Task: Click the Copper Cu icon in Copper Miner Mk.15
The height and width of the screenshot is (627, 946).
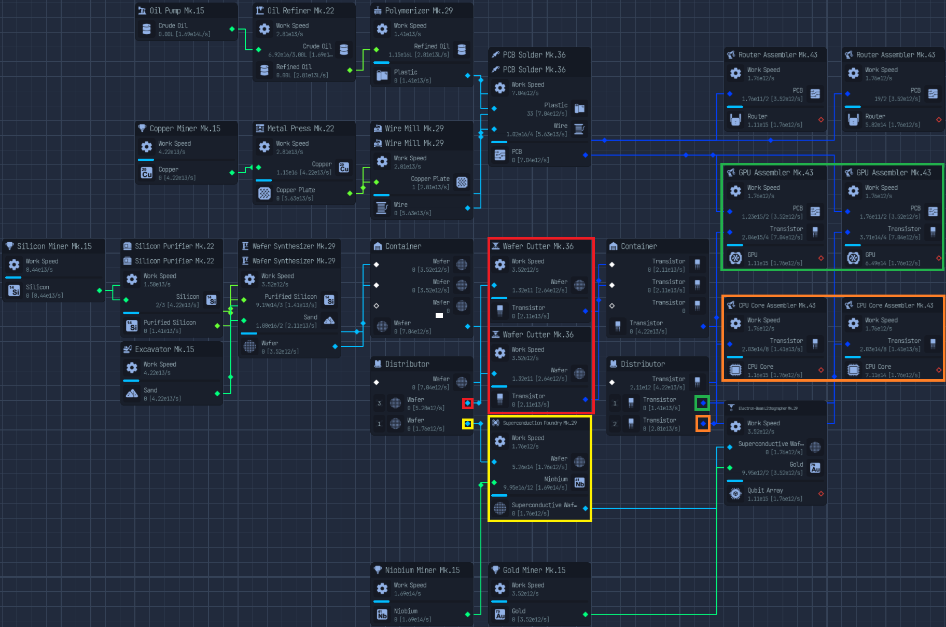Action: pos(147,173)
